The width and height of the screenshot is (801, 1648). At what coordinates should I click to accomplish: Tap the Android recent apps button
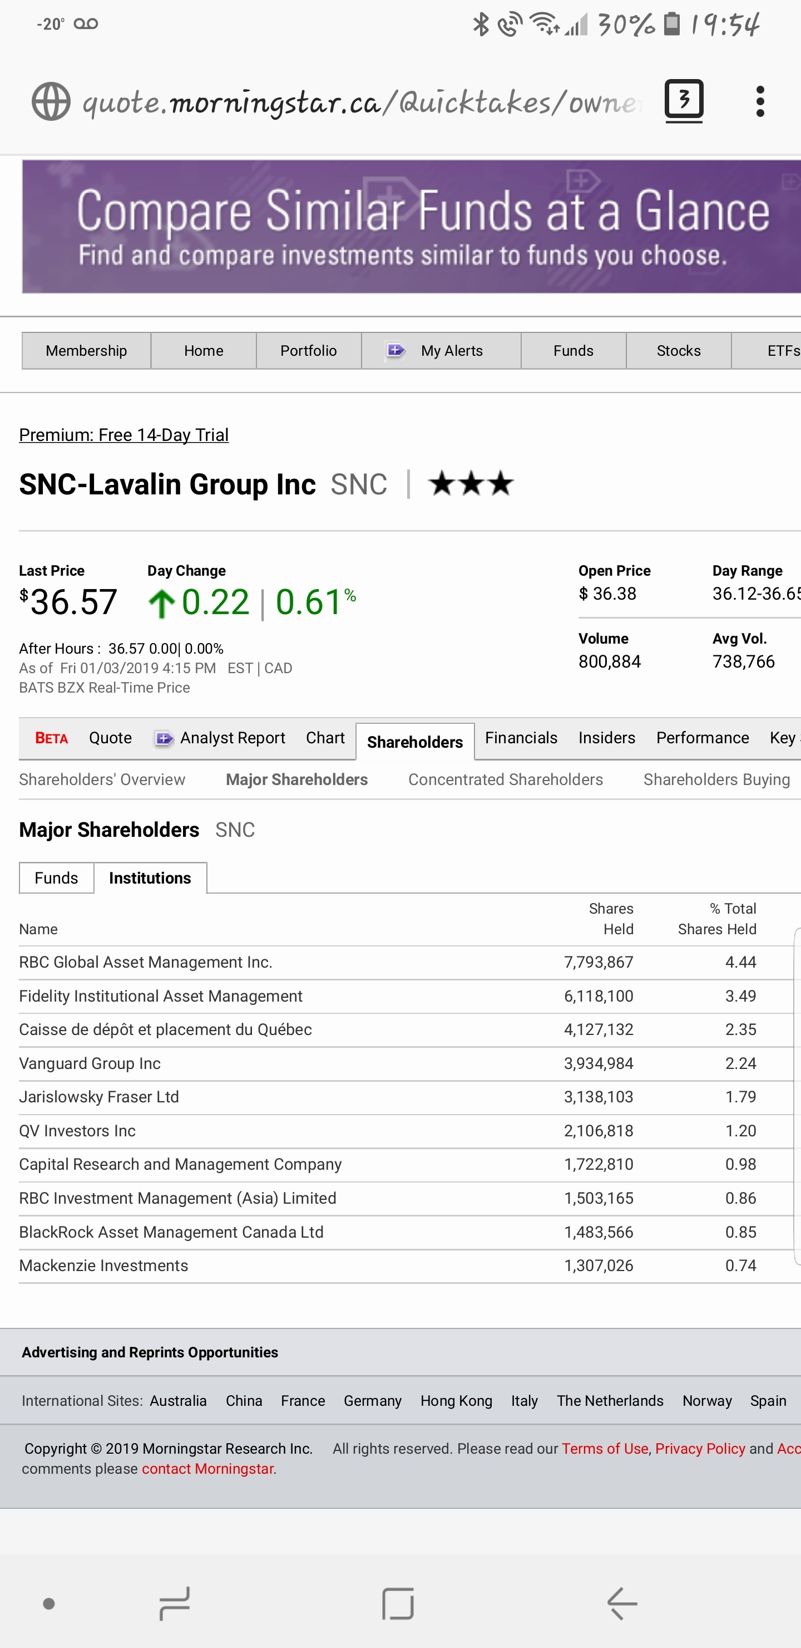click(x=175, y=1603)
